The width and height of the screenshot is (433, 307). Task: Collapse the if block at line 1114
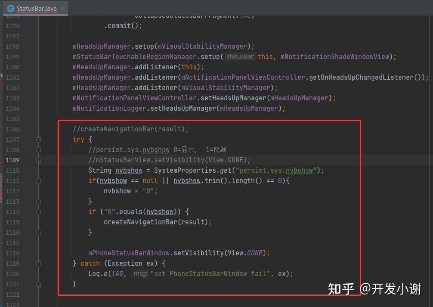point(38,212)
